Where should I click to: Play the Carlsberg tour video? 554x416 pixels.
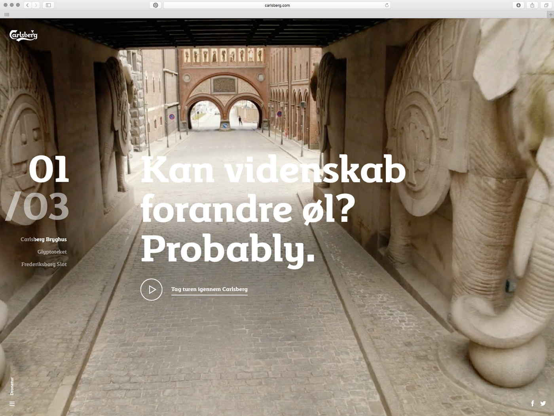click(152, 290)
